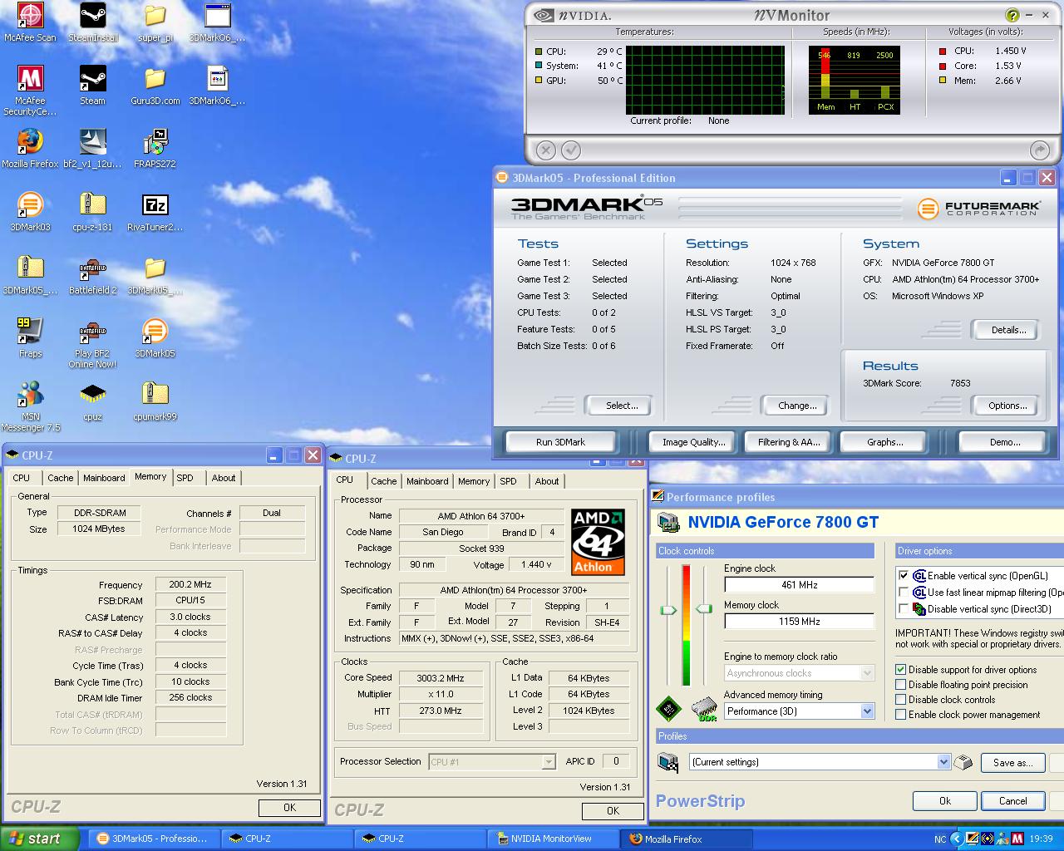Viewport: 1064px width, 851px height.
Task: Open Advanced memory timing Performance (3D) dropdown
Action: point(867,711)
